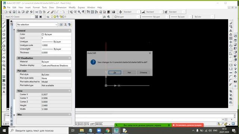Open the Modify menu
239x134 pixels.
tap(72, 7)
